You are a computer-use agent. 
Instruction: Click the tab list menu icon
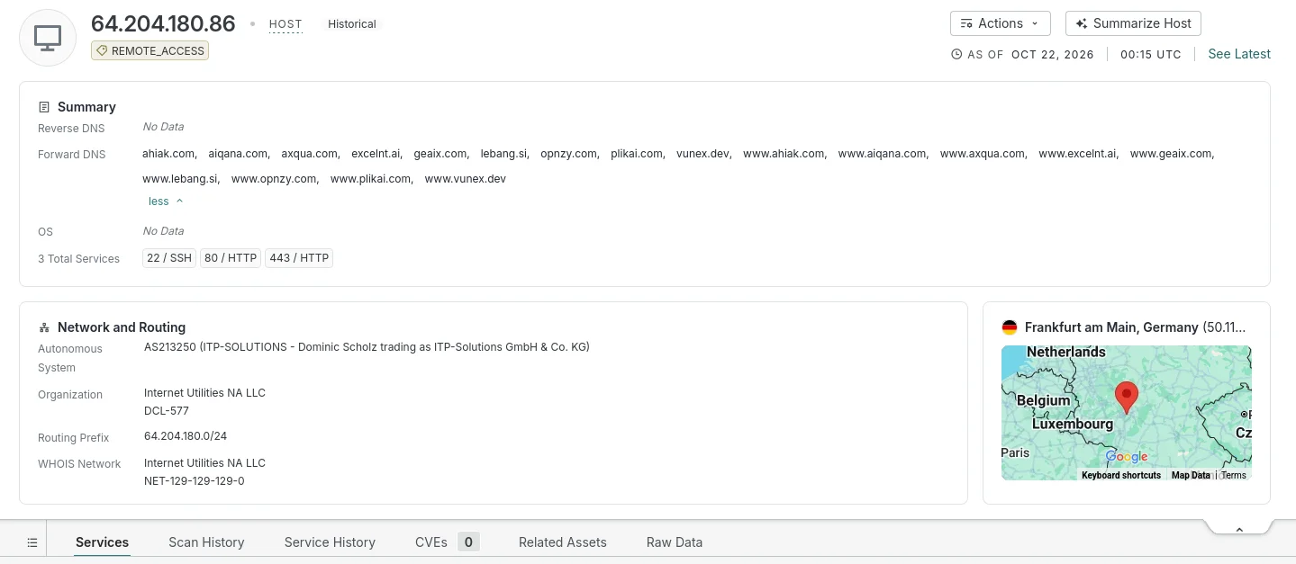tap(32, 542)
